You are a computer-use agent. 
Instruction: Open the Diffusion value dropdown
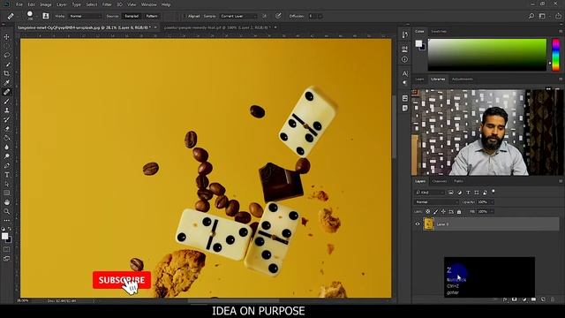[320, 16]
